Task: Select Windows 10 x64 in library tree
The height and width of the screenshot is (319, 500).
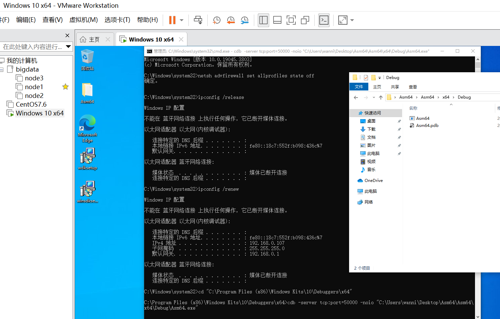Action: 35,113
